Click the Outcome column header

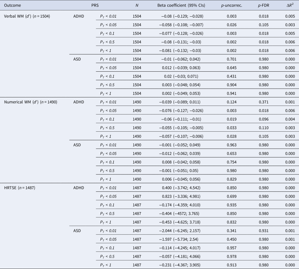pos(12,6)
